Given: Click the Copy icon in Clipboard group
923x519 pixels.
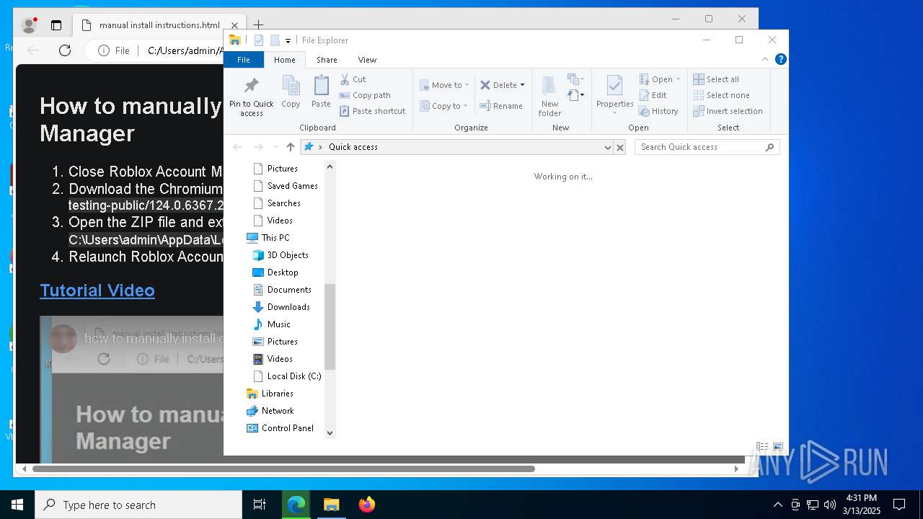Looking at the screenshot, I should pyautogui.click(x=291, y=86).
